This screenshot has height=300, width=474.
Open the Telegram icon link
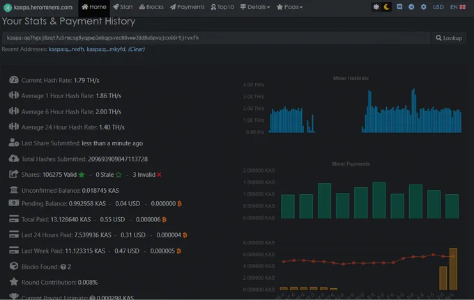click(x=411, y=7)
